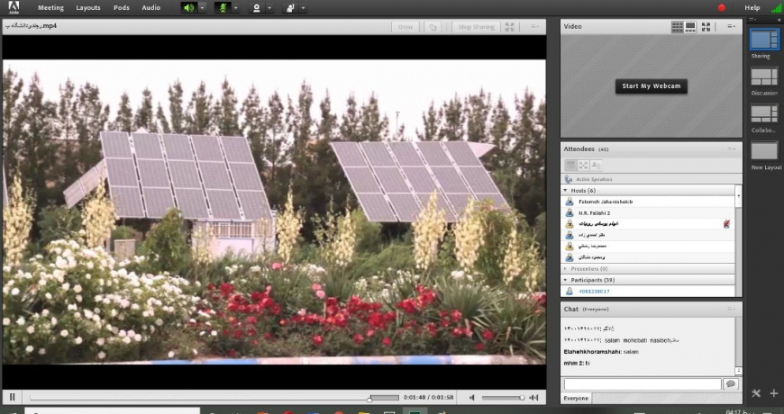The height and width of the screenshot is (414, 784).
Task: Collapse the Participants (39) group
Action: [566, 280]
